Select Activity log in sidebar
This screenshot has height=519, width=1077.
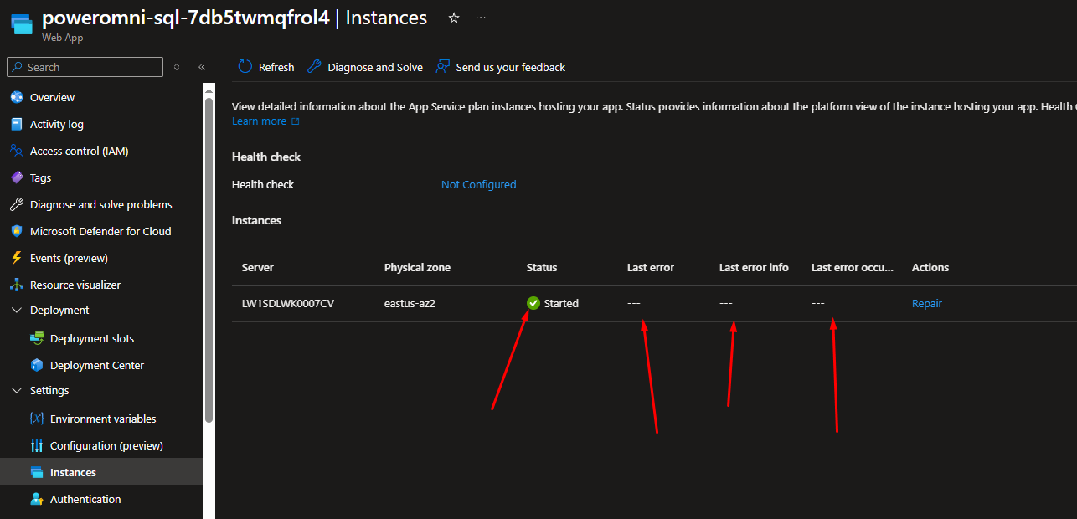tap(57, 125)
